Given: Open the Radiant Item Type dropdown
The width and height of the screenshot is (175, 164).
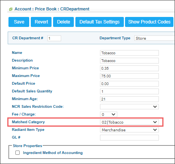Looking at the screenshot, I should (129, 130).
